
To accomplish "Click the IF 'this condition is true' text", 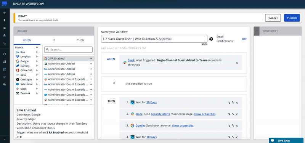I will coord(139,84).
